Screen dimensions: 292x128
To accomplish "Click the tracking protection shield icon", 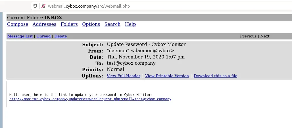I will 35,6.
